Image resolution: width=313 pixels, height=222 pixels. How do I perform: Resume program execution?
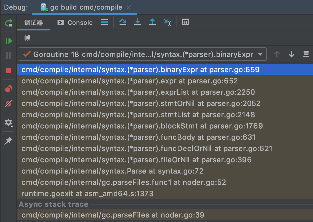pyautogui.click(x=9, y=41)
